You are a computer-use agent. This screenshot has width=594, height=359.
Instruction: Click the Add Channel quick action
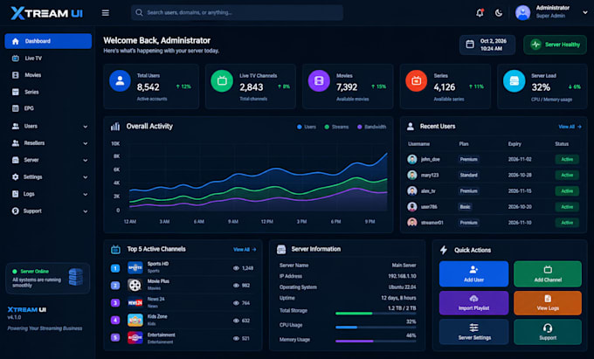click(x=548, y=273)
